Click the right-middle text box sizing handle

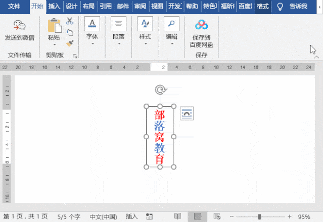[174, 137]
